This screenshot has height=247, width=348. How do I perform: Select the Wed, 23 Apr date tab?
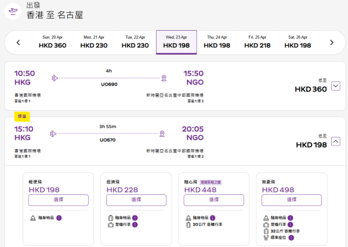(176, 42)
